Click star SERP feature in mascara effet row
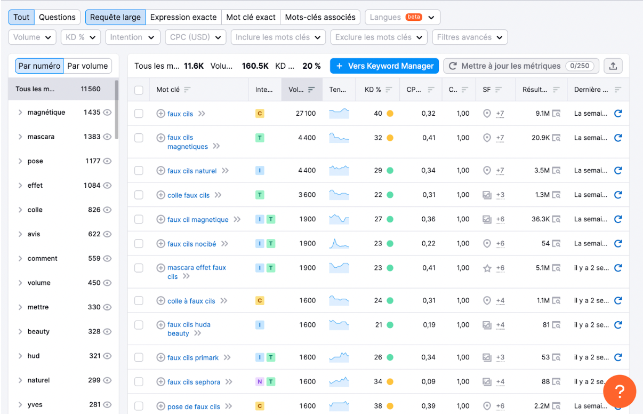The width and height of the screenshot is (643, 415). (x=487, y=268)
